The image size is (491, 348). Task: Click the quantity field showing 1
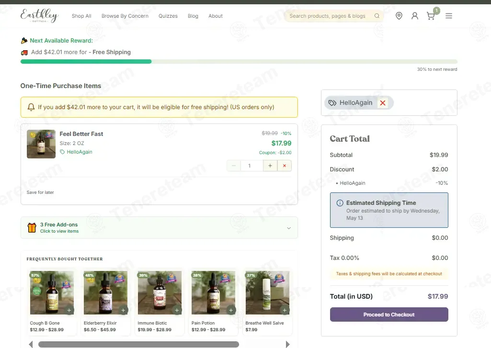click(x=252, y=166)
